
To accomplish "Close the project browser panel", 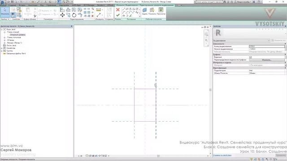I will click(72, 26).
